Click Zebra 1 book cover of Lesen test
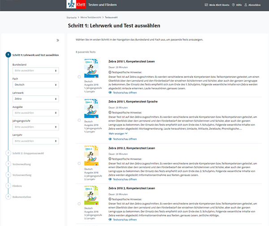269x226 pixels. pos(91,68)
